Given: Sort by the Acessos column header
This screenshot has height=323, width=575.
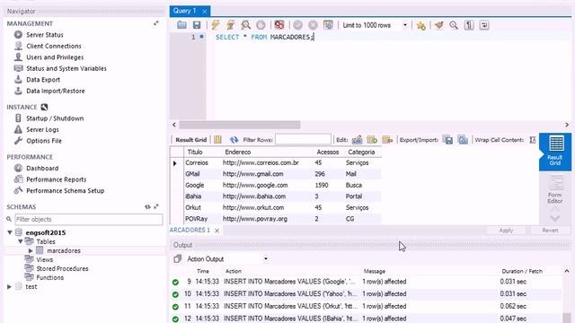Looking at the screenshot, I should 327,152.
